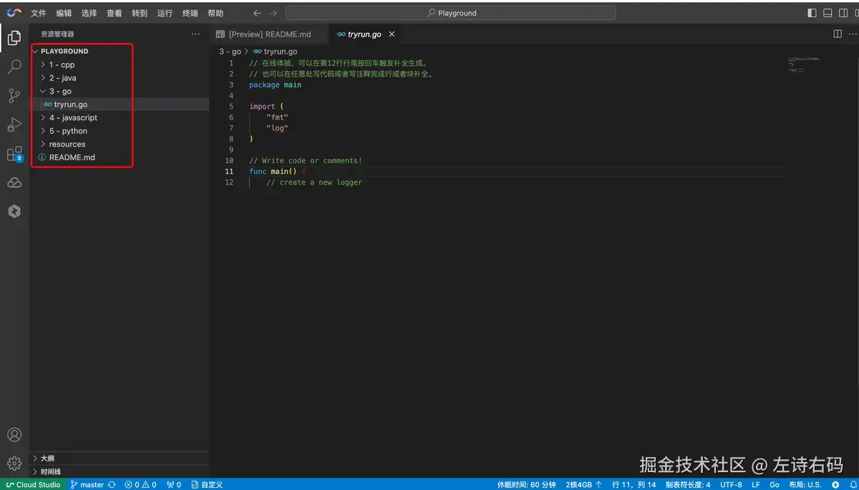Image resolution: width=859 pixels, height=490 pixels.
Task: Open the cloud icon view in activity bar
Action: [x=14, y=183]
